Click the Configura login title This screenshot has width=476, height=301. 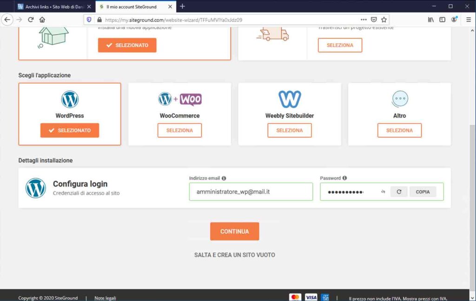[80, 184]
